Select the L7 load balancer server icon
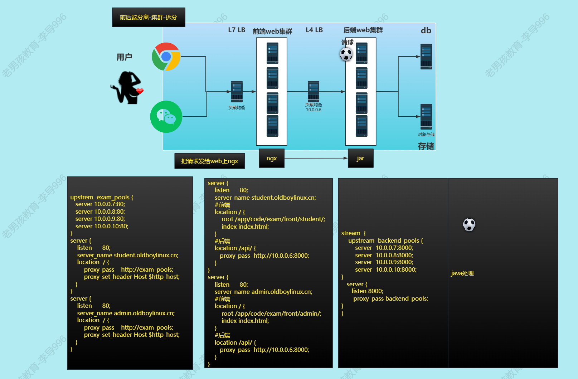Viewport: 578px width, 379px height. [x=237, y=92]
